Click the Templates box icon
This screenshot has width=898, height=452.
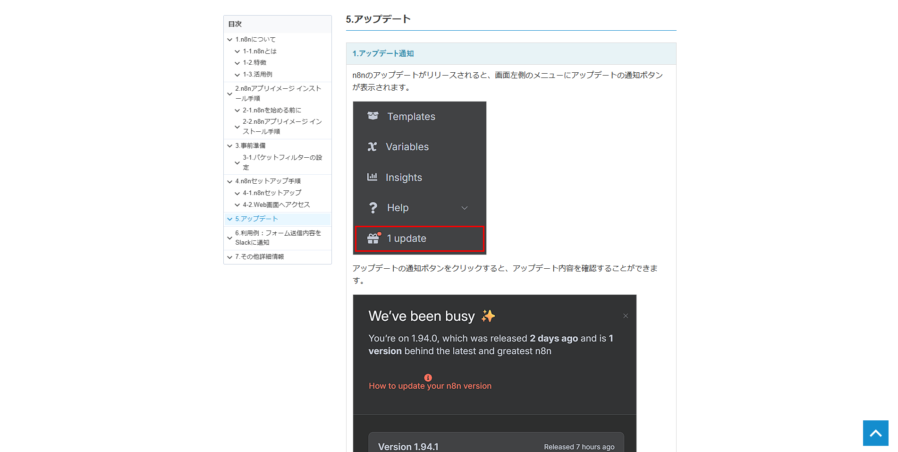tap(373, 116)
